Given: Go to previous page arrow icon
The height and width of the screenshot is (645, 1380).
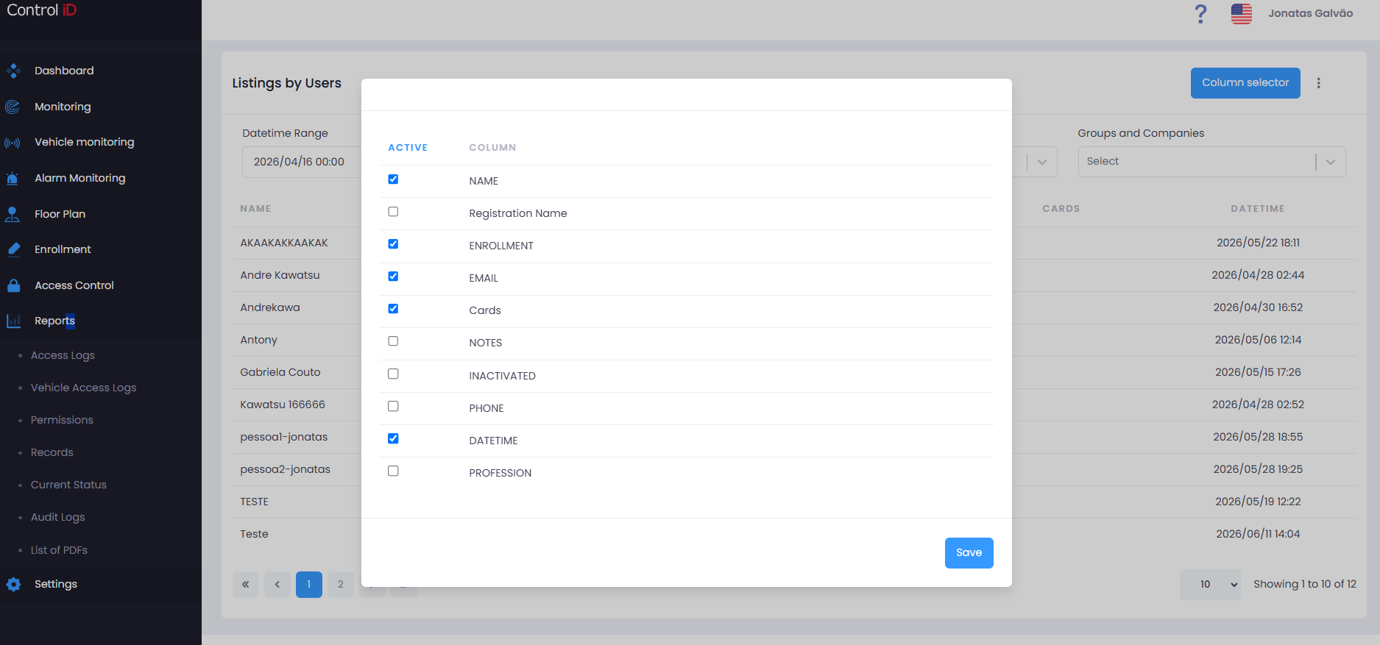Looking at the screenshot, I should coord(277,585).
